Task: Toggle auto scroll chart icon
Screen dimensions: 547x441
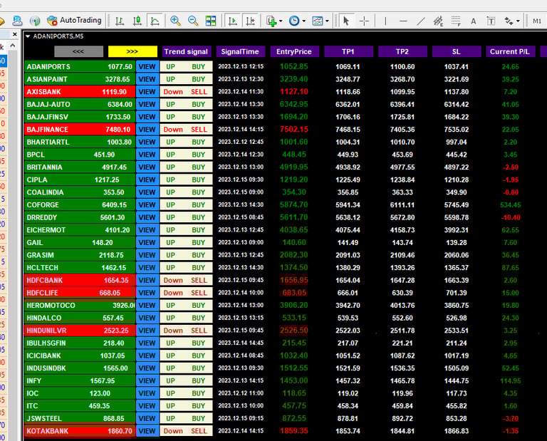Action: tap(232, 21)
